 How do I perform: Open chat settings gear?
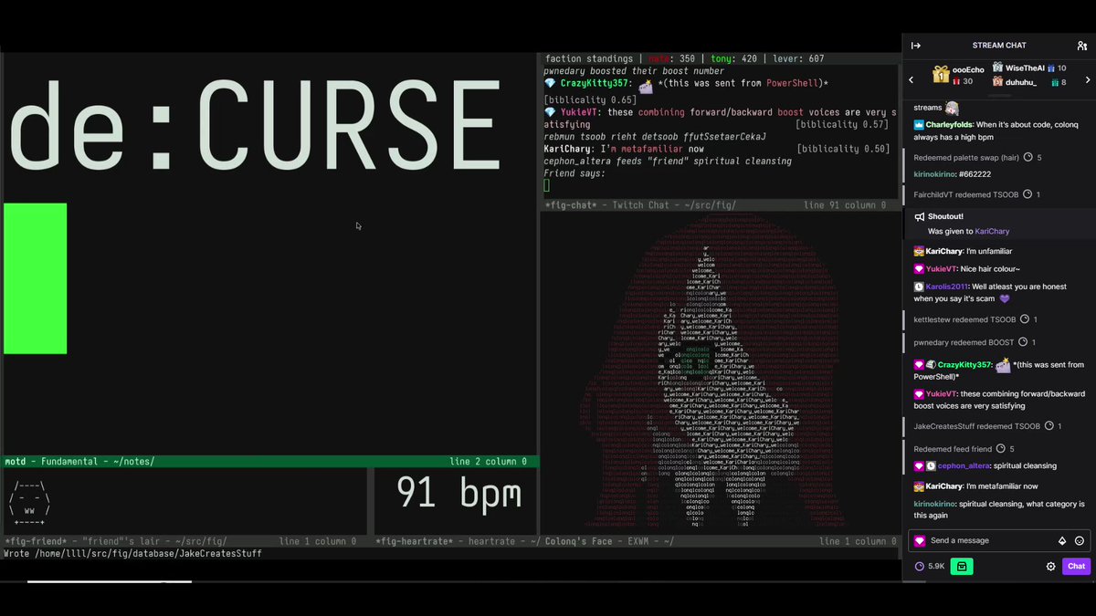tap(1050, 567)
